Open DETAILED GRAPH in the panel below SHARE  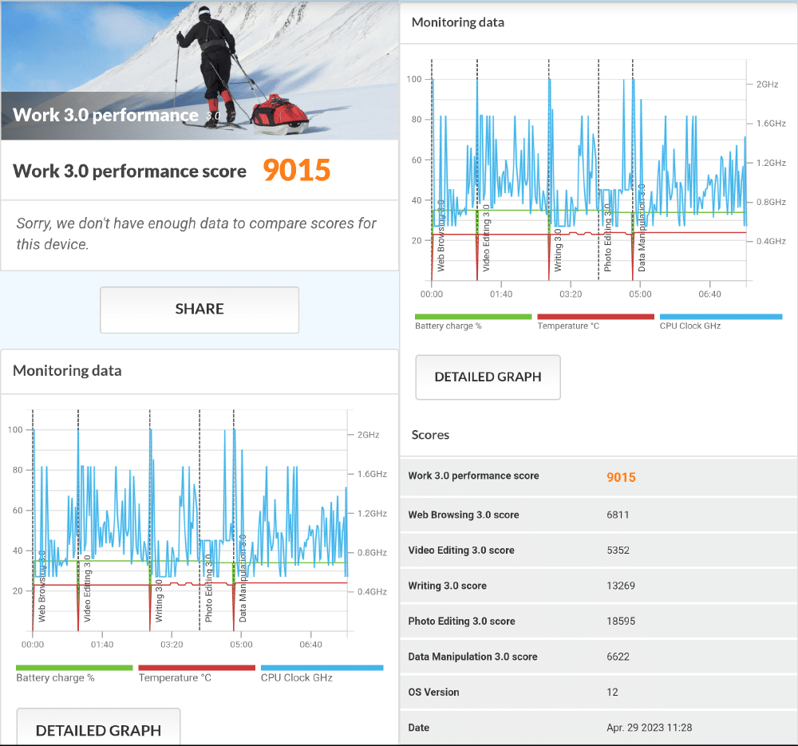(x=98, y=729)
